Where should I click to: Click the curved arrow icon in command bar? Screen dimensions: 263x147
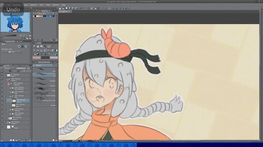tap(81, 8)
